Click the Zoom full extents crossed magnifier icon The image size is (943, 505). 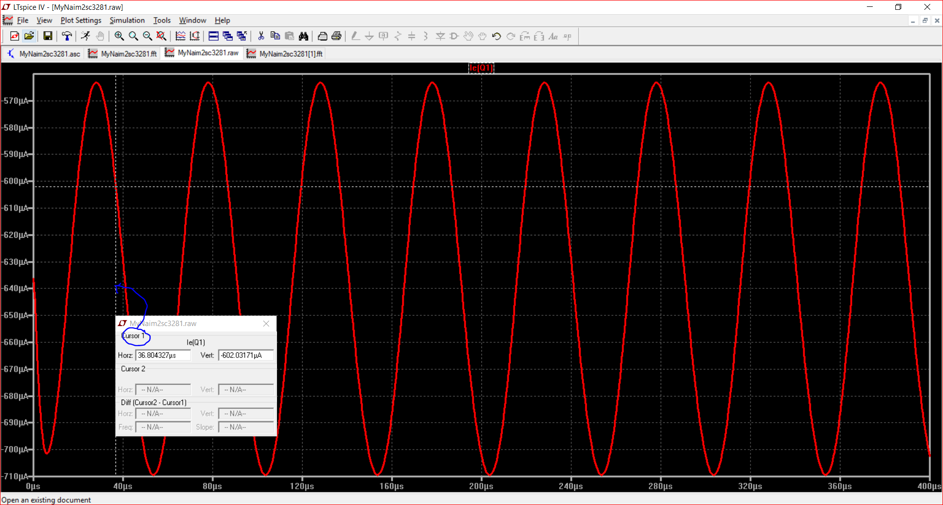(161, 36)
